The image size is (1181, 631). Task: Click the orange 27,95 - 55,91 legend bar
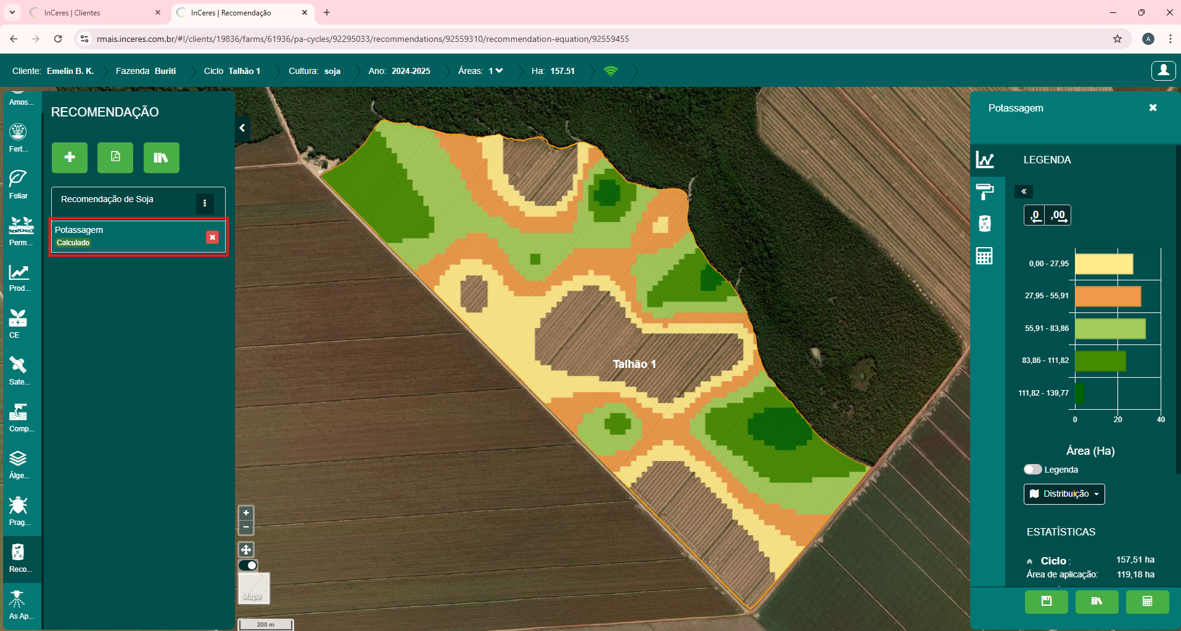pyautogui.click(x=1108, y=296)
